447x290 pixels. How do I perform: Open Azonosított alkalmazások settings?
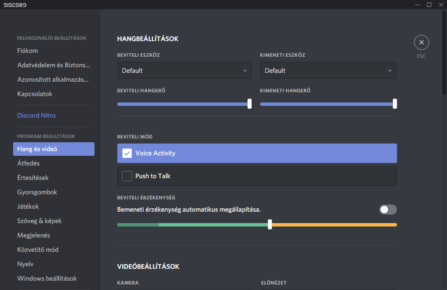53,80
